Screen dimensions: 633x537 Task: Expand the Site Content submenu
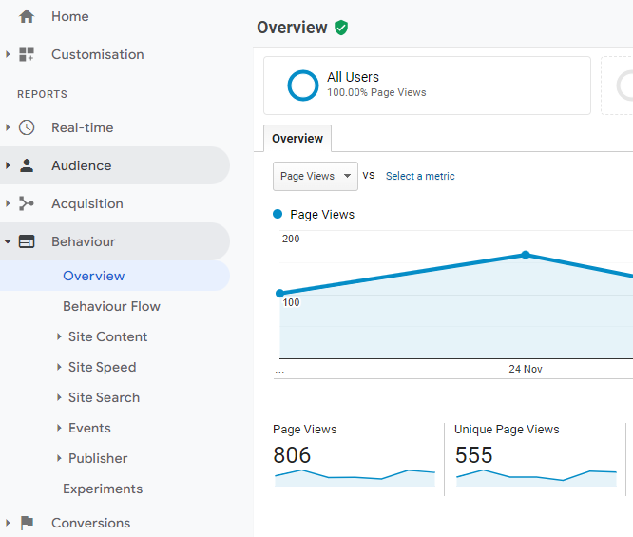[x=59, y=336]
